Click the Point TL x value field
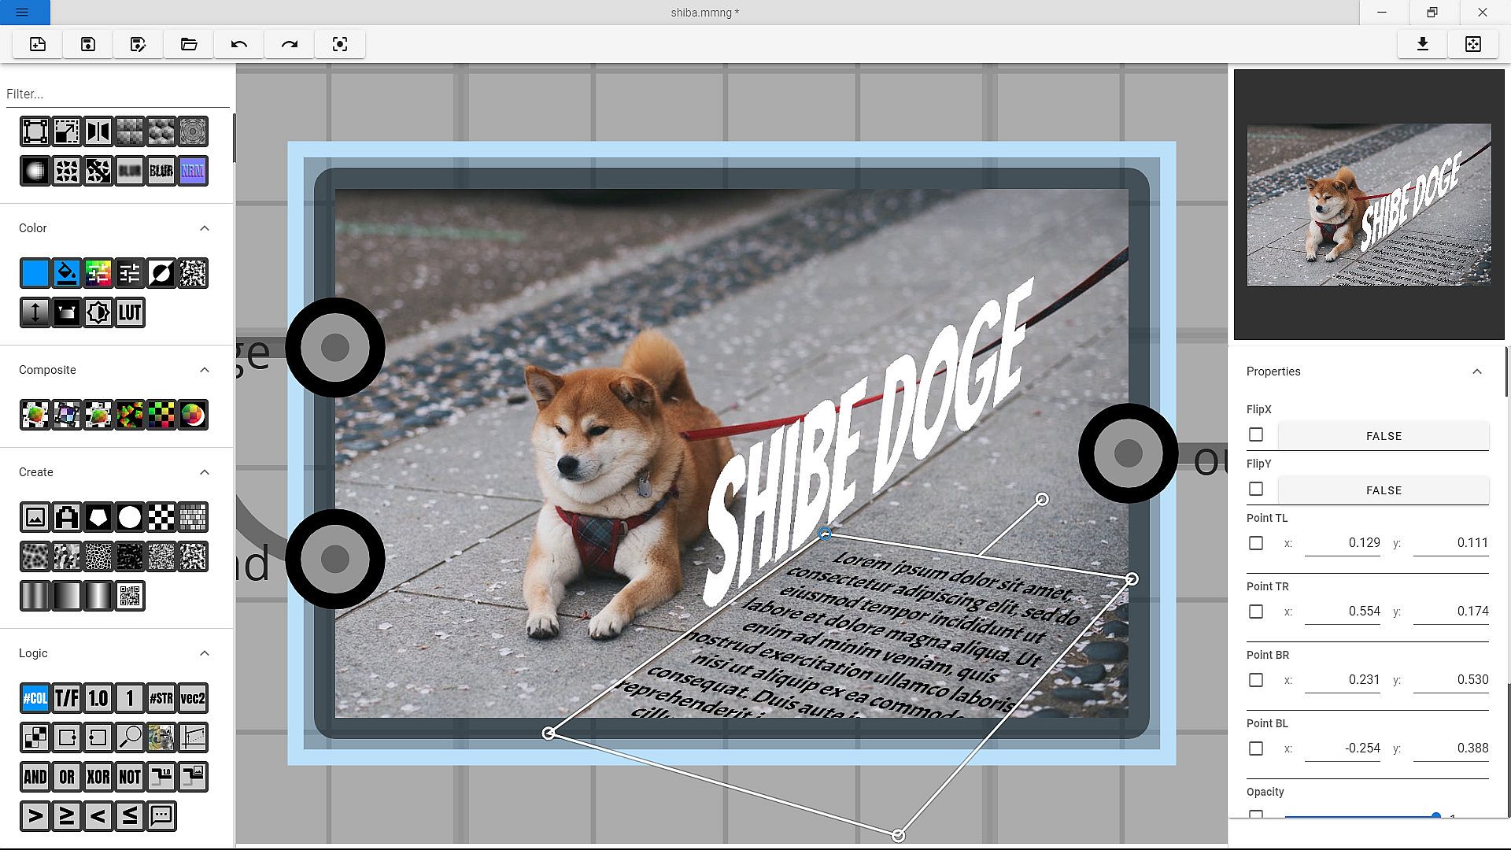Image resolution: width=1511 pixels, height=850 pixels. pos(1343,542)
